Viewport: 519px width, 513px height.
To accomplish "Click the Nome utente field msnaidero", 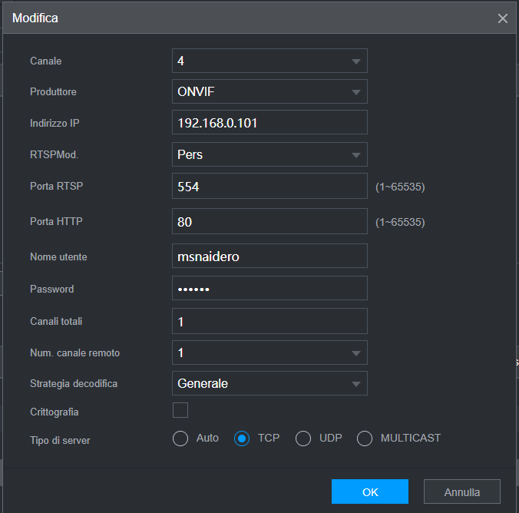I will [x=269, y=256].
